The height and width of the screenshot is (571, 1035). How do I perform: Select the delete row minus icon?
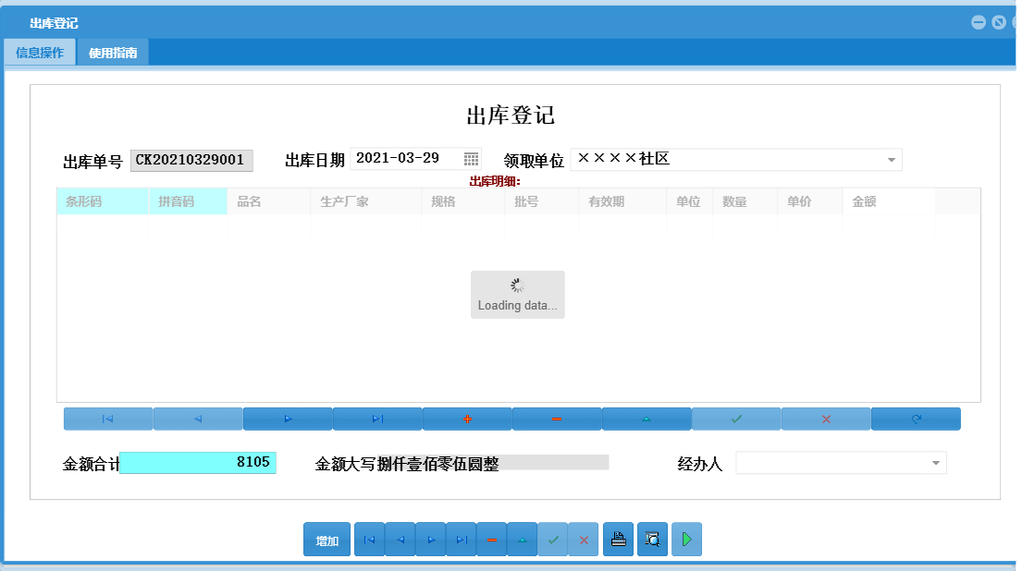(x=556, y=419)
